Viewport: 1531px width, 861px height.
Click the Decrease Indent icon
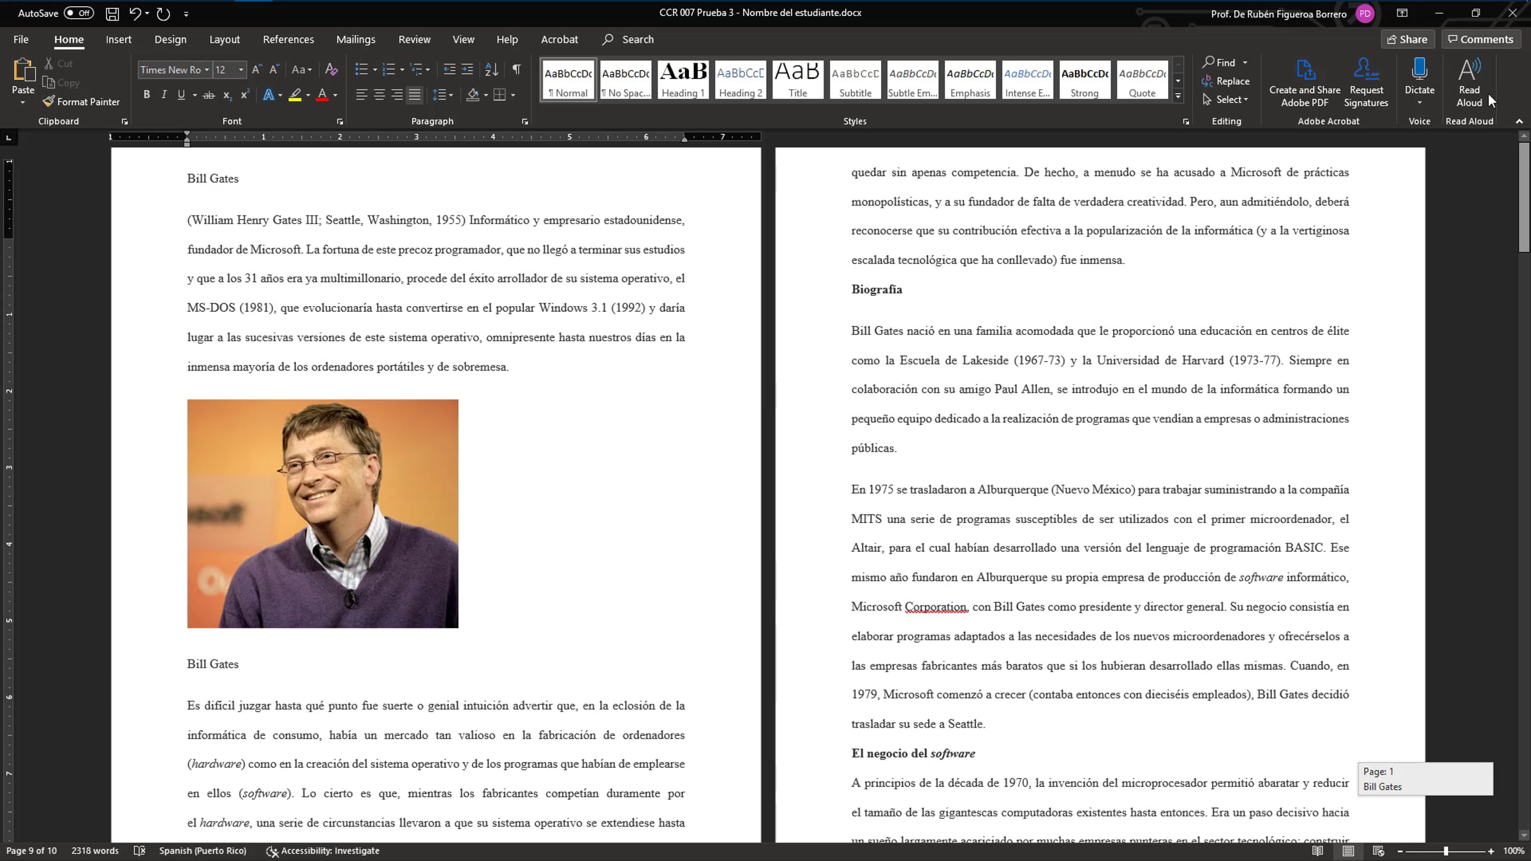click(449, 70)
